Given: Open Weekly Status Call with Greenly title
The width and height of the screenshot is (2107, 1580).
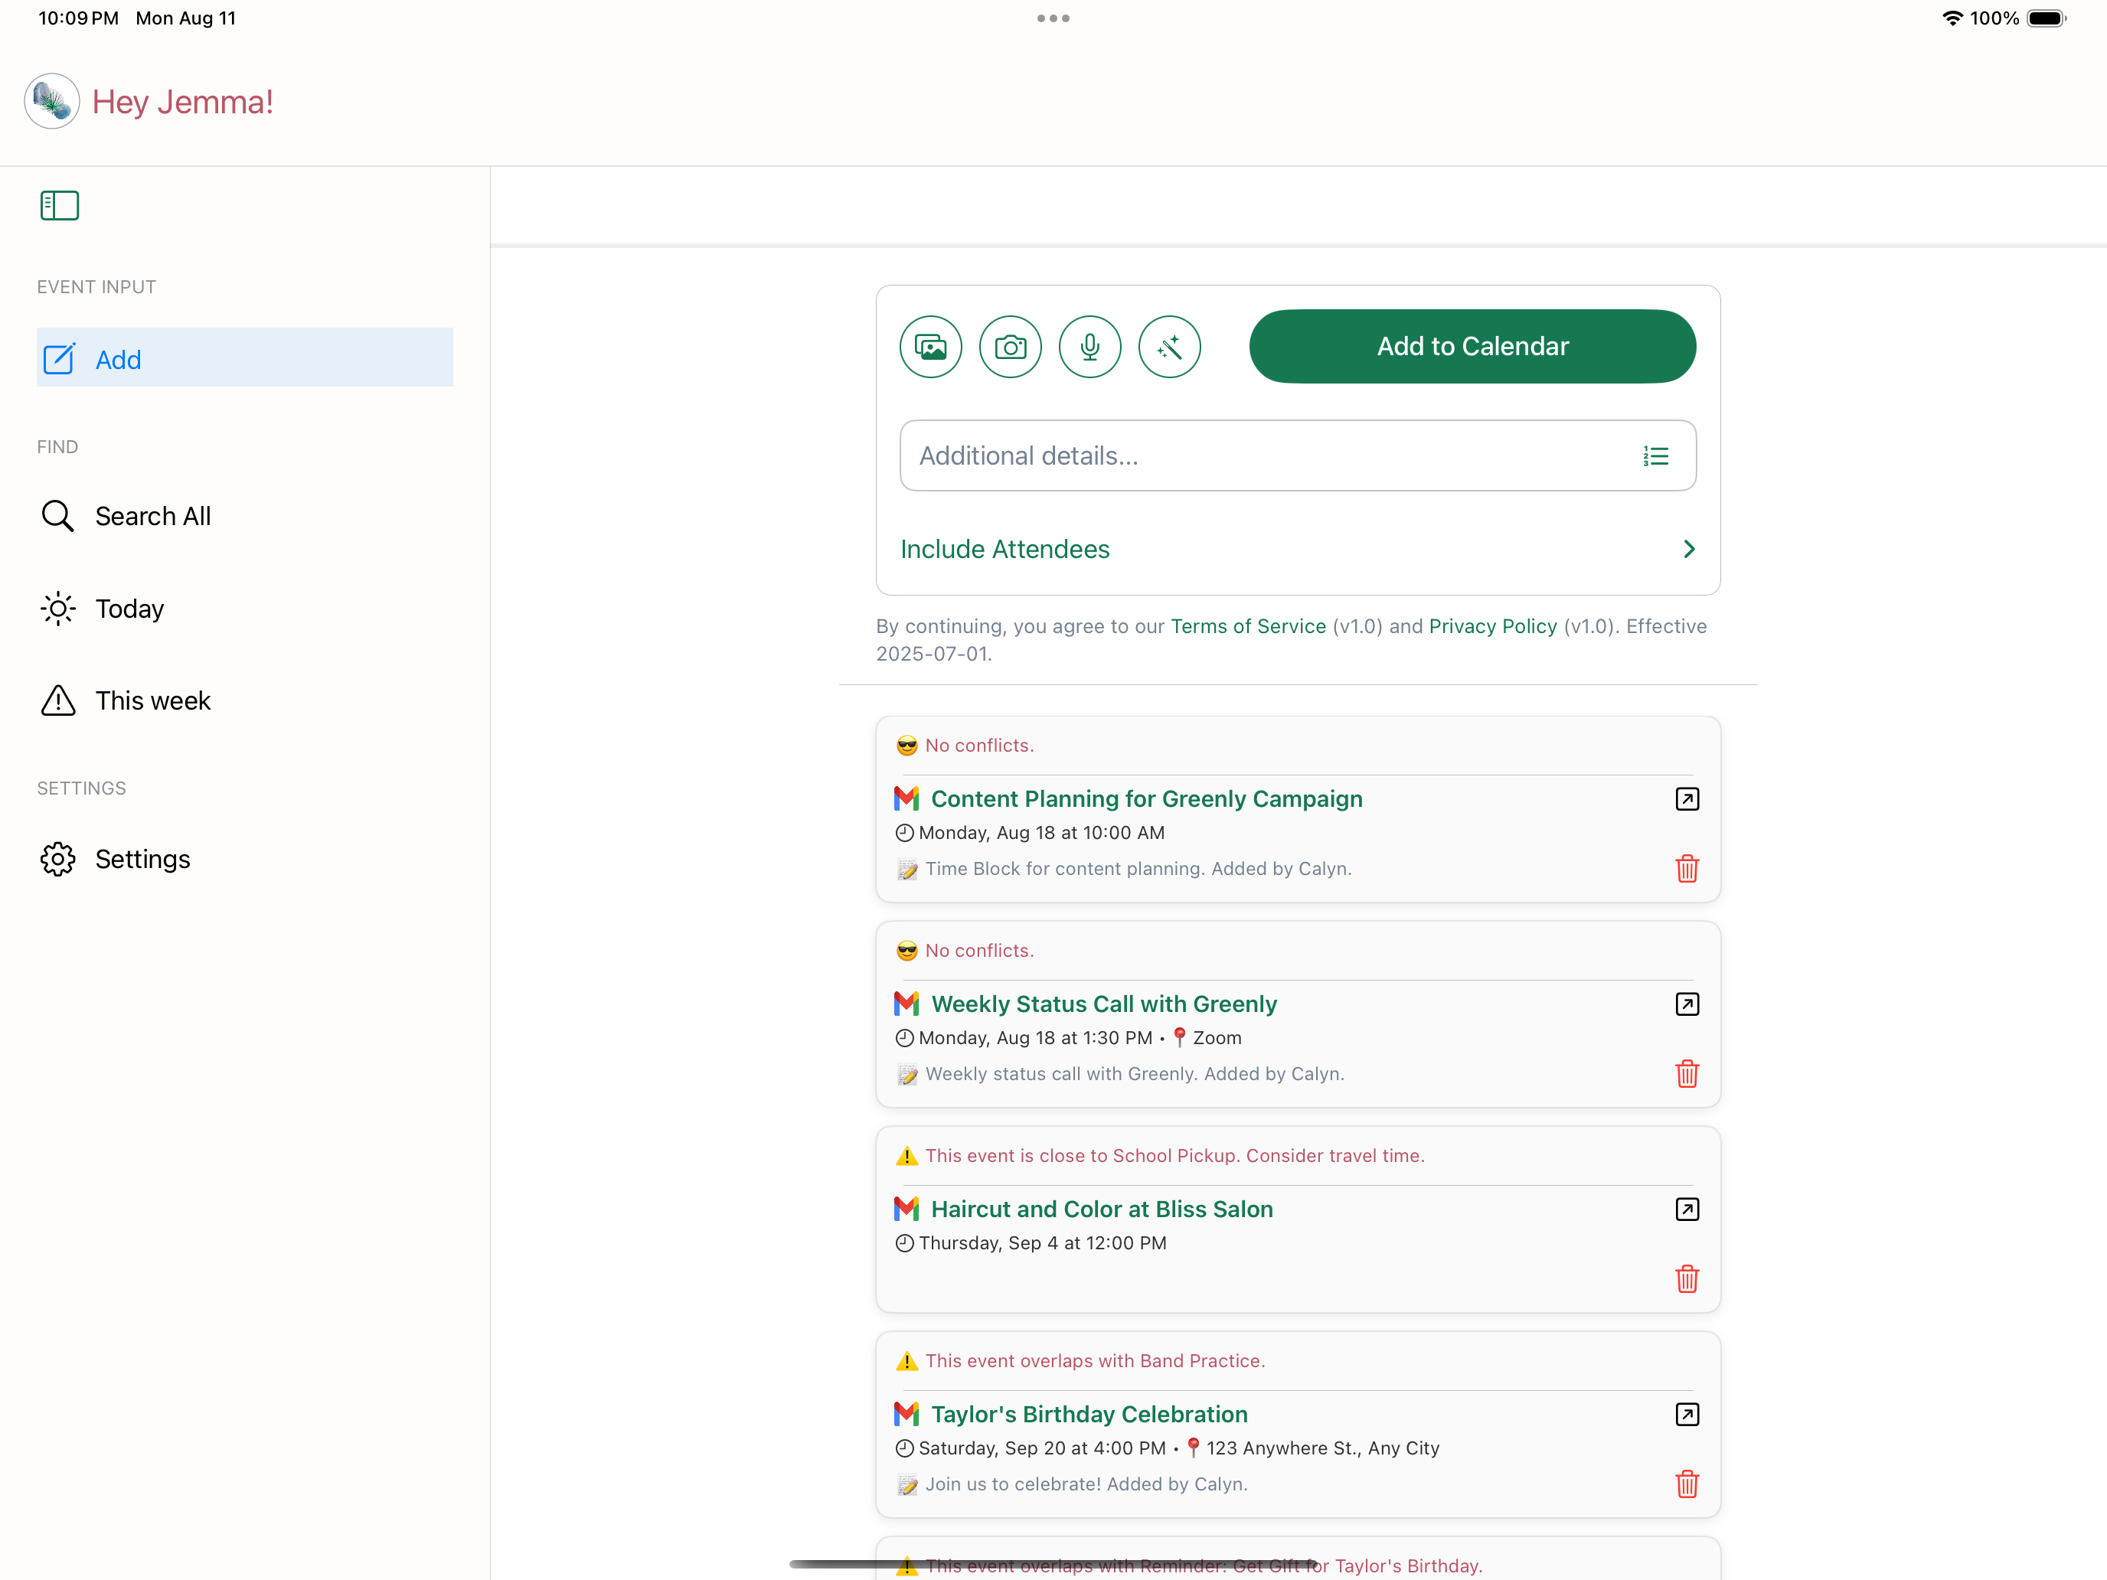Looking at the screenshot, I should click(x=1104, y=1004).
